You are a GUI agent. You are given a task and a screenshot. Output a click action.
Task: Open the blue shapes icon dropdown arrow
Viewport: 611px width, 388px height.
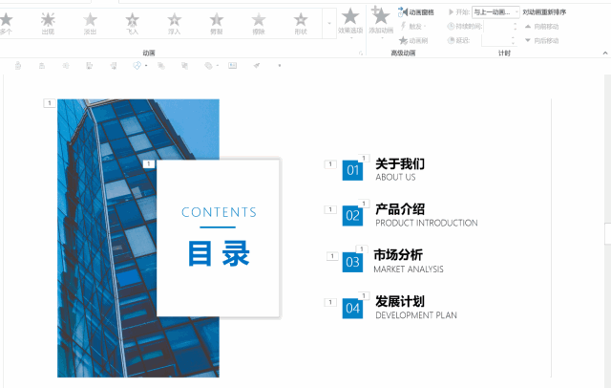pyautogui.click(x=146, y=66)
